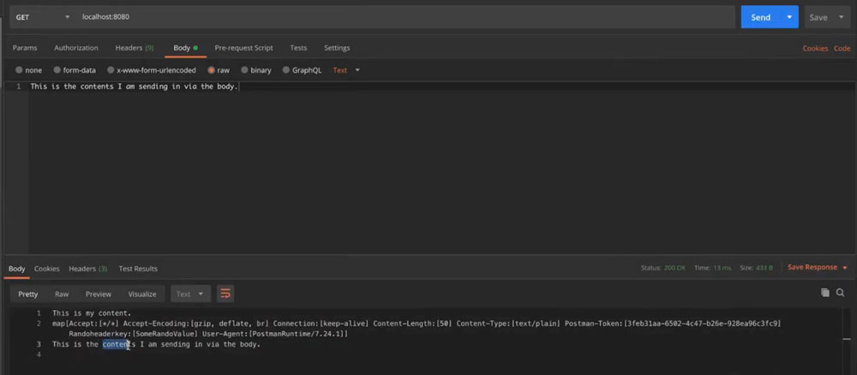Screen dimensions: 857x375
Task: Select the request Body tab
Action: [185, 48]
